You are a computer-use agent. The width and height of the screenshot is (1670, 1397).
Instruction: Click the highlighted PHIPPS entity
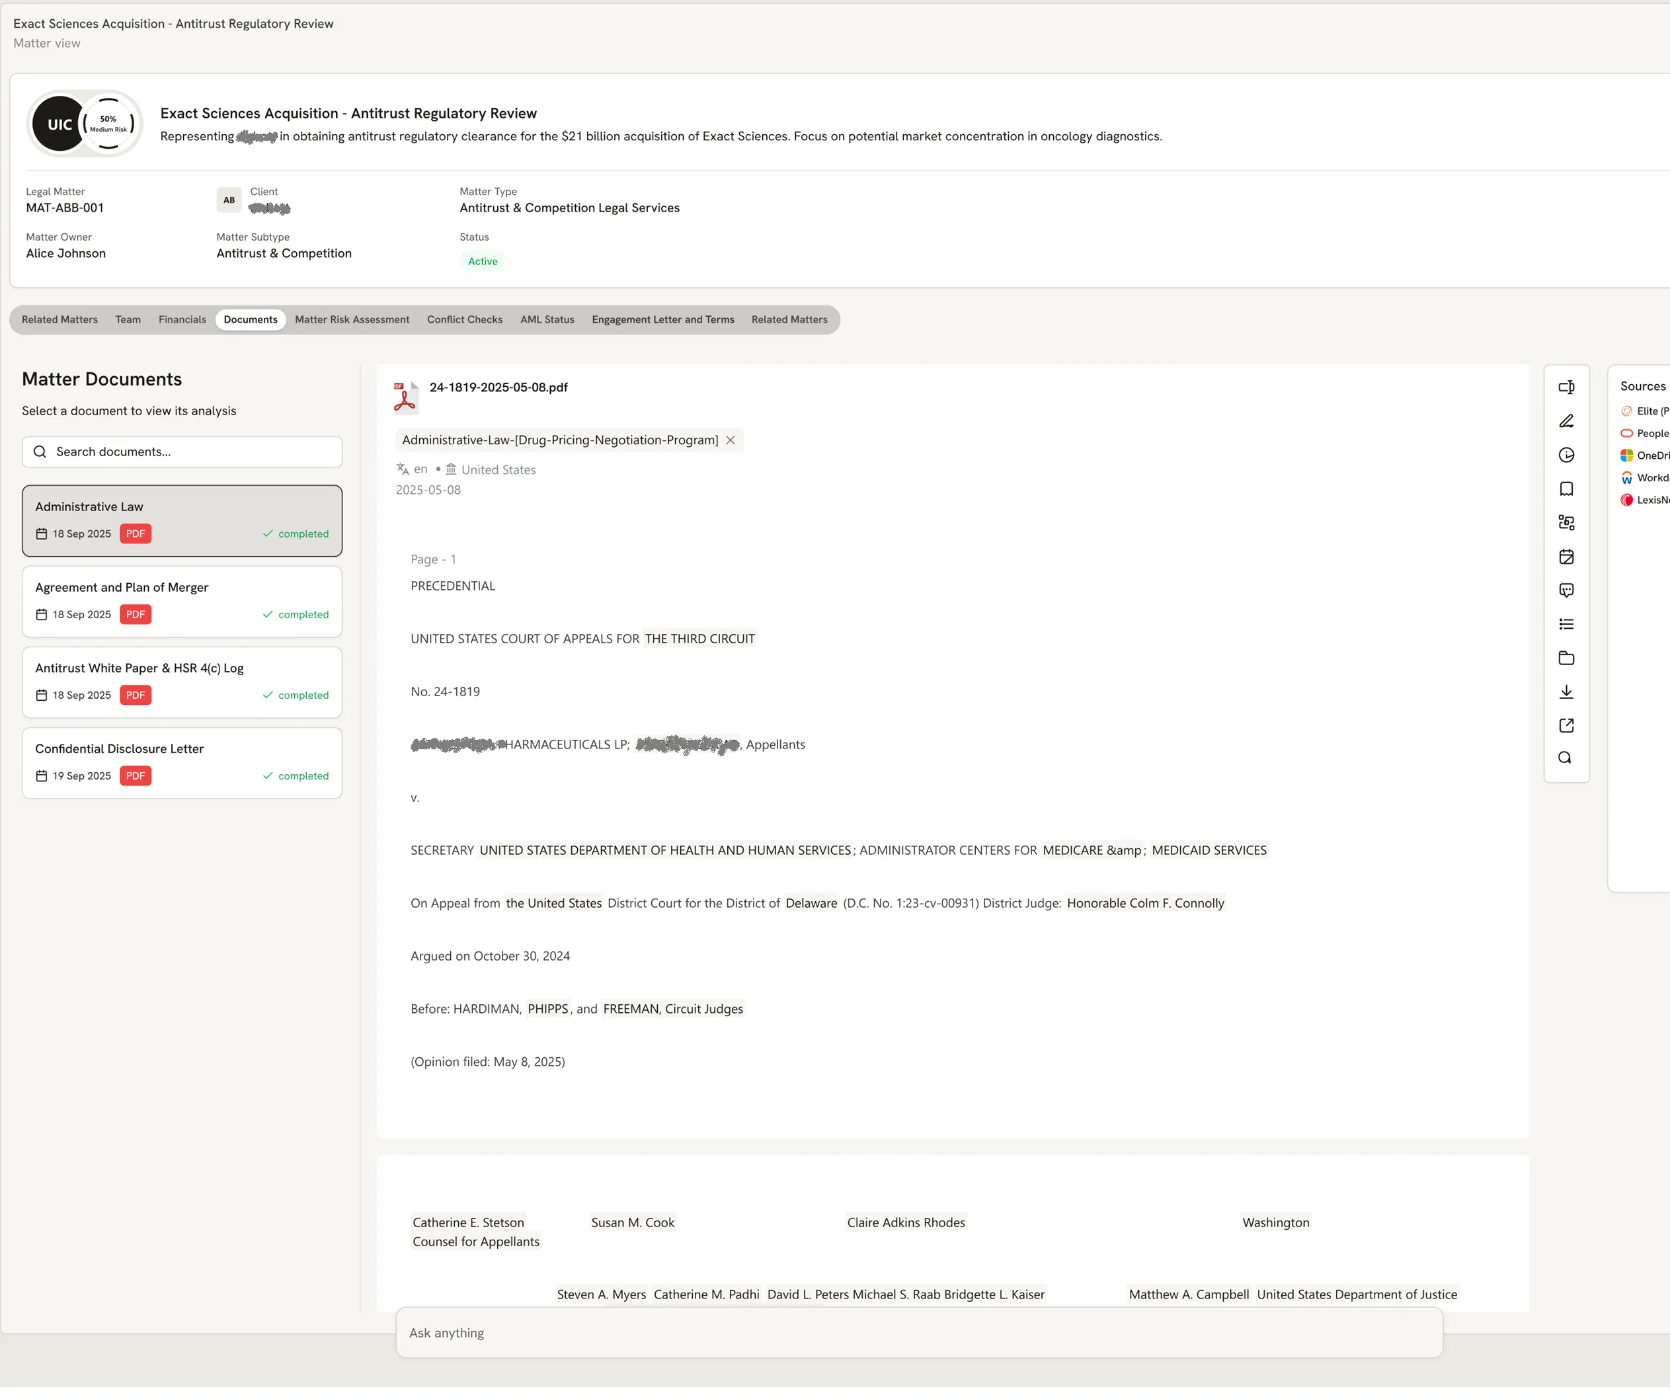tap(548, 1009)
